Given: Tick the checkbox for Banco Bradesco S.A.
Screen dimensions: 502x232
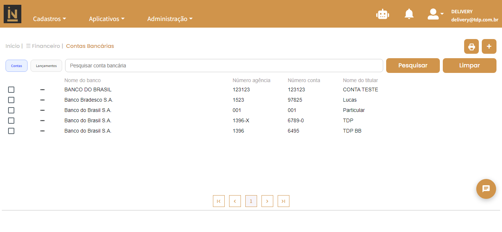Looking at the screenshot, I should pos(11,100).
